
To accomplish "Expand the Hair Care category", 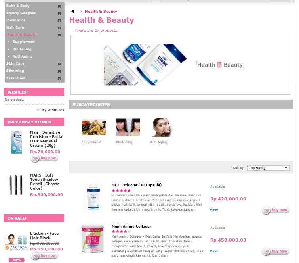I will [x=59, y=28].
